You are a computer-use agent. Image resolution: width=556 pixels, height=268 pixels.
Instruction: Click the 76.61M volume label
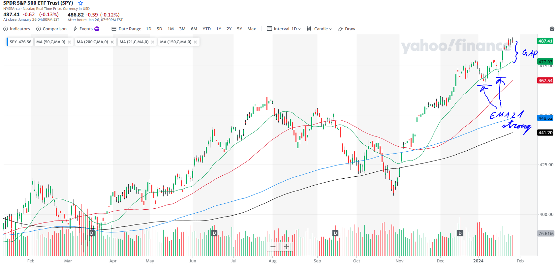click(x=546, y=233)
